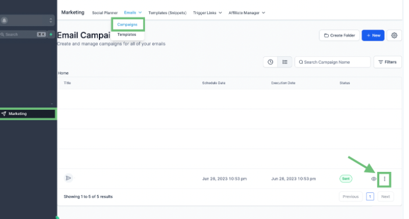Go to the Previous results page

pyautogui.click(x=351, y=196)
